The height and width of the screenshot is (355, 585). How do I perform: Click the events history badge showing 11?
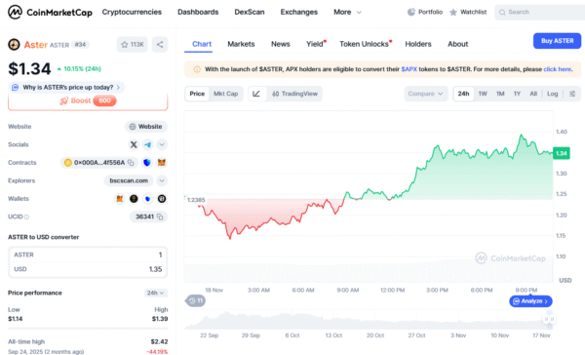tap(196, 300)
